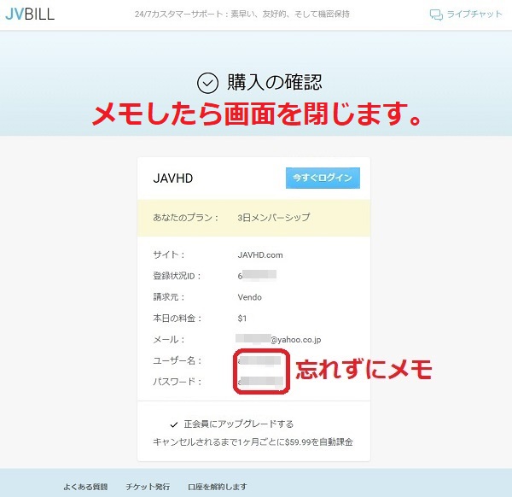Click the ユーザー名 blurred value
The height and width of the screenshot is (497, 512).
[259, 360]
